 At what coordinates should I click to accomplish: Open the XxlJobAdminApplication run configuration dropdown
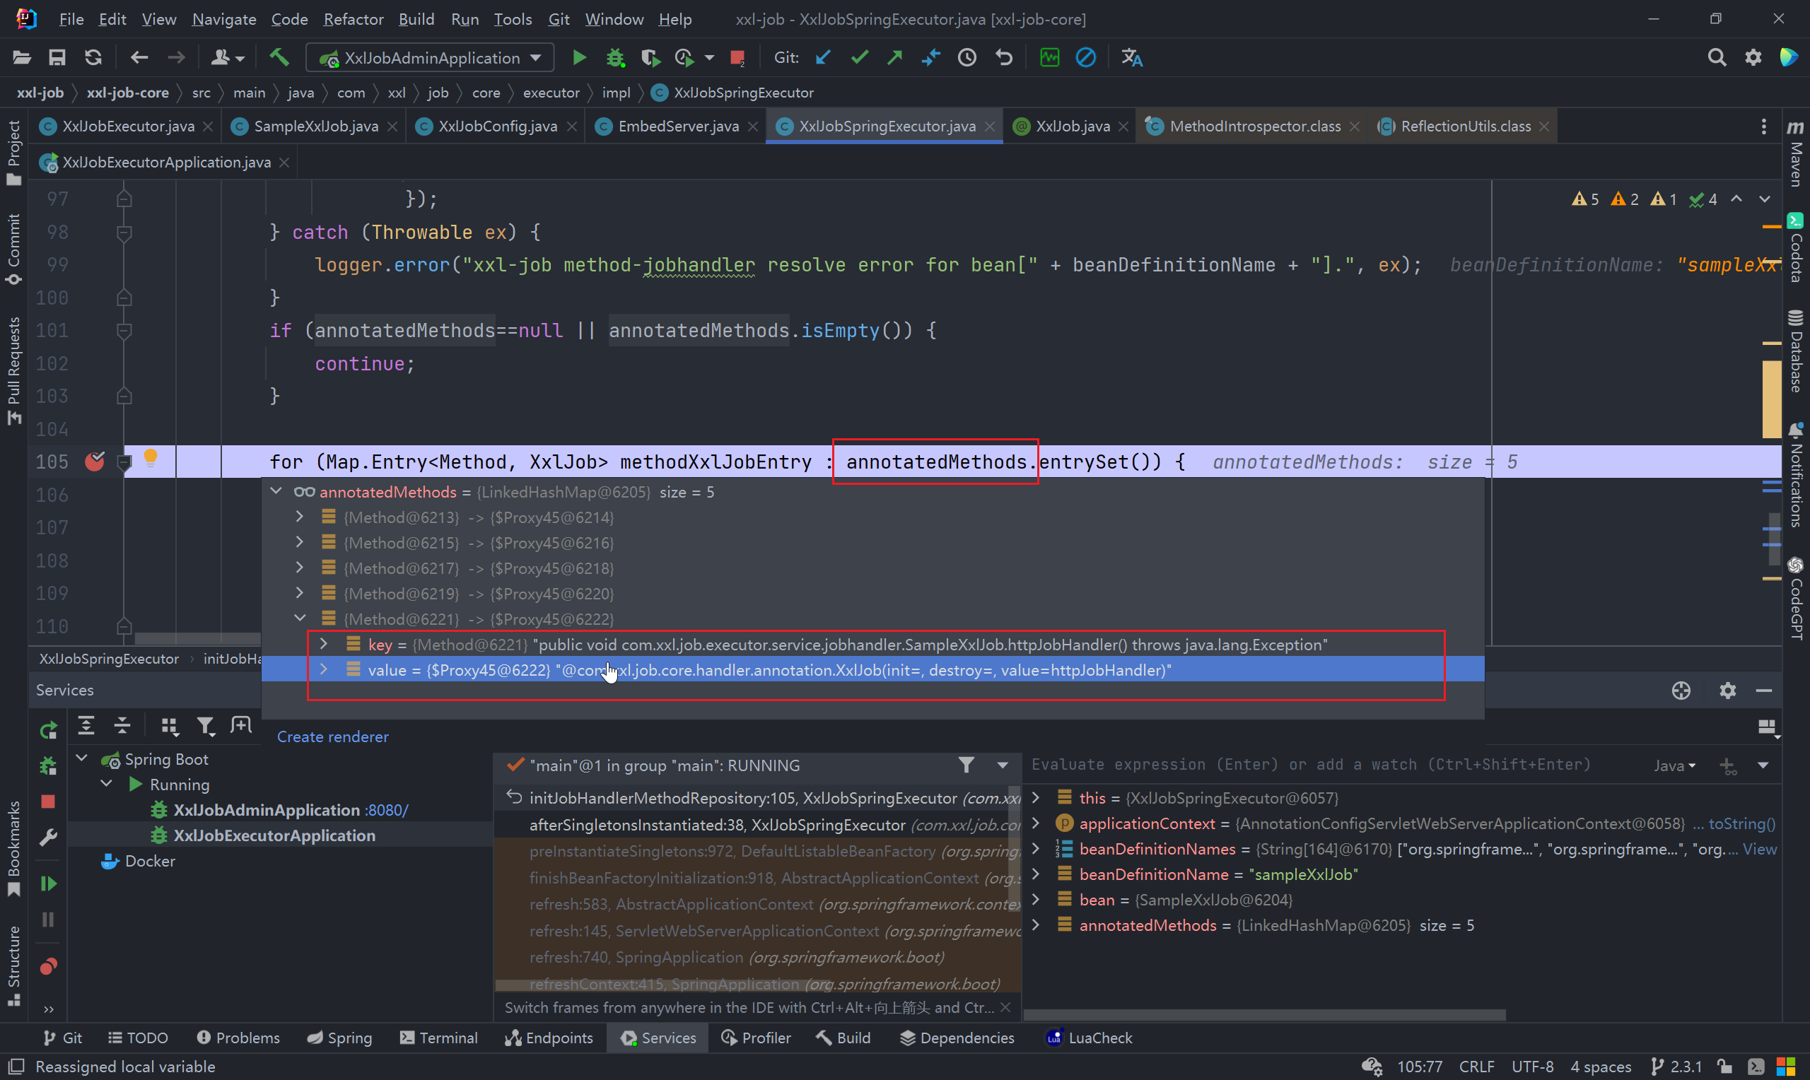[x=430, y=57]
